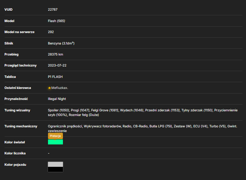Image resolution: width=246 pixels, height=180 pixels.
Task: Select the light gray Kolor pojazdu swatch
Action: (x=55, y=164)
